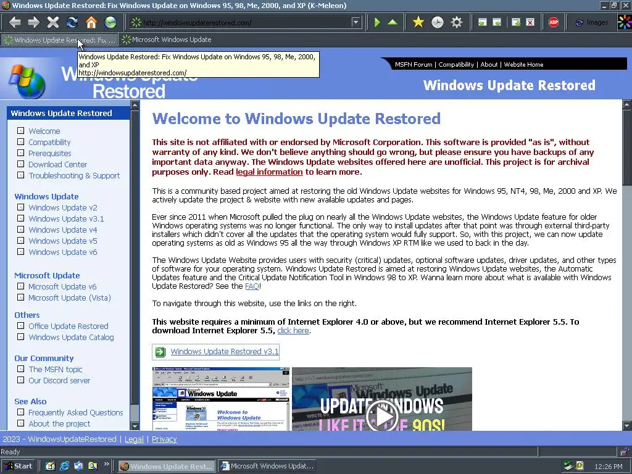632x474 pixels.
Task: Open Website Home in the header menu
Action: tap(523, 64)
